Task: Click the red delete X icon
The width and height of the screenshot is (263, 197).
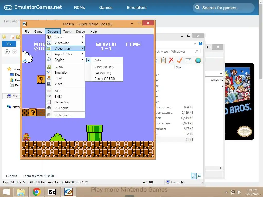Action: coord(171,60)
